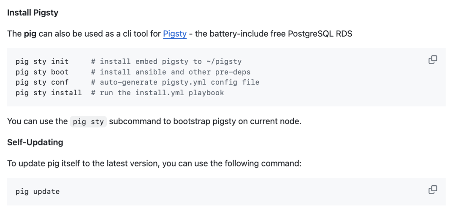Copy the pig sty commands code block

(433, 60)
